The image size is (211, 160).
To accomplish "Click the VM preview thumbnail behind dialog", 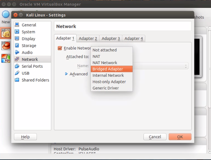I will click(198, 57).
